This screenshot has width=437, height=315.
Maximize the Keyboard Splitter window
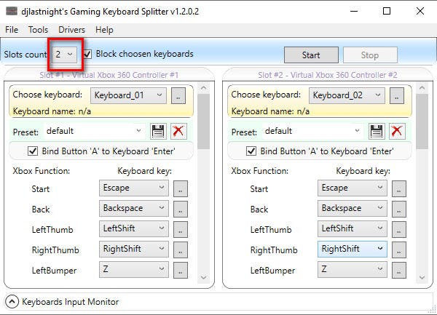coord(387,12)
